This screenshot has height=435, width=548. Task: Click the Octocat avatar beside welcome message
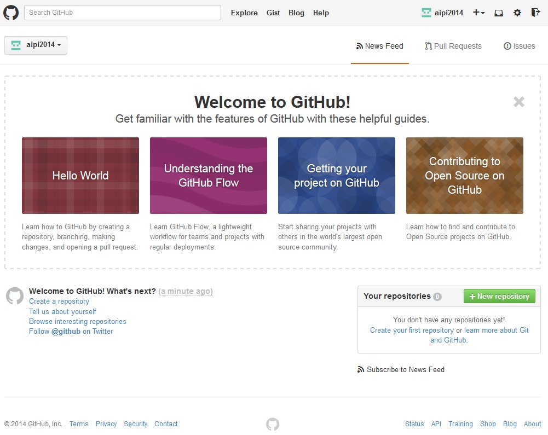[x=15, y=295]
